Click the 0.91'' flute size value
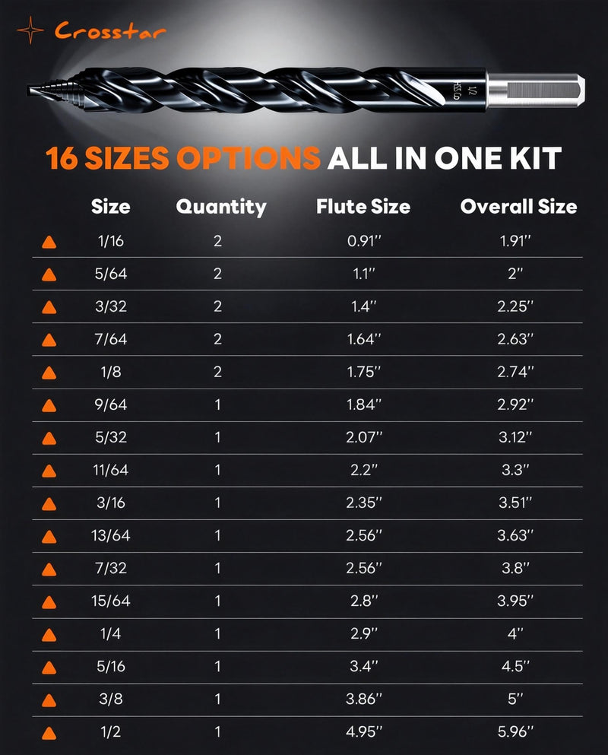 coord(364,240)
